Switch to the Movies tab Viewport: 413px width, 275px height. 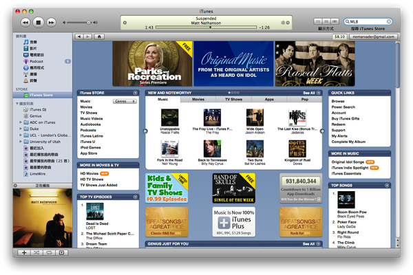(x=198, y=100)
